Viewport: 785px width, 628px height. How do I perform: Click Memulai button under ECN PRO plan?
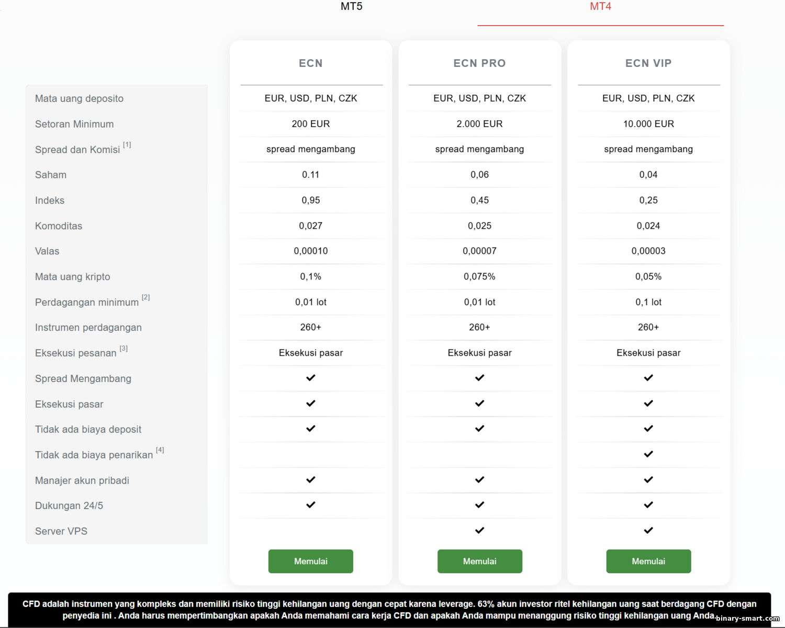tap(479, 561)
